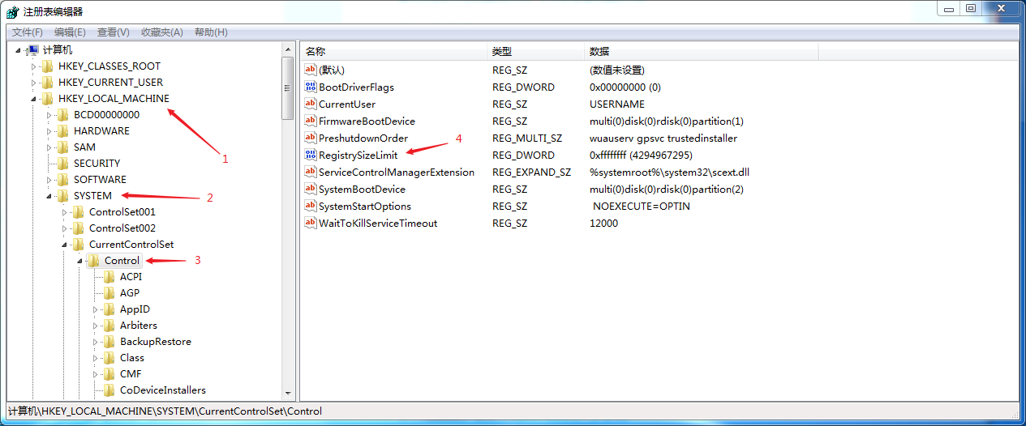This screenshot has width=1026, height=426.
Task: Open the 编辑(E) edit menu
Action: [70, 32]
